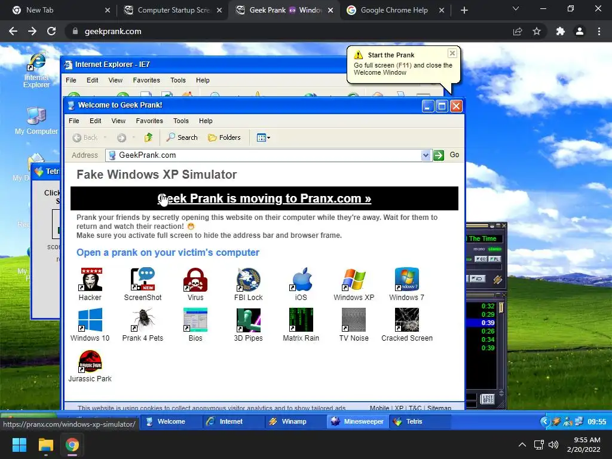This screenshot has height=459, width=612.
Task: Reload the page in Chrome
Action: (51, 31)
